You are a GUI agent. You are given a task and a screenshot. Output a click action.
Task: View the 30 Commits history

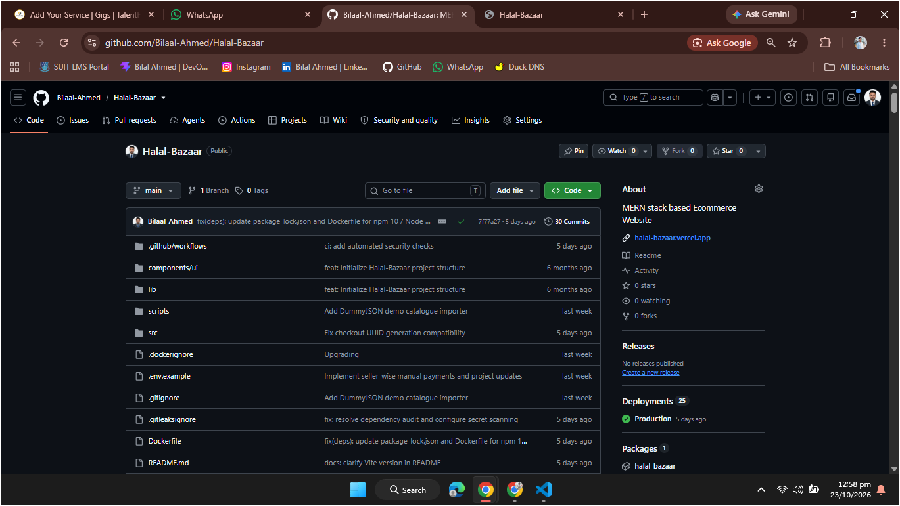pos(567,222)
